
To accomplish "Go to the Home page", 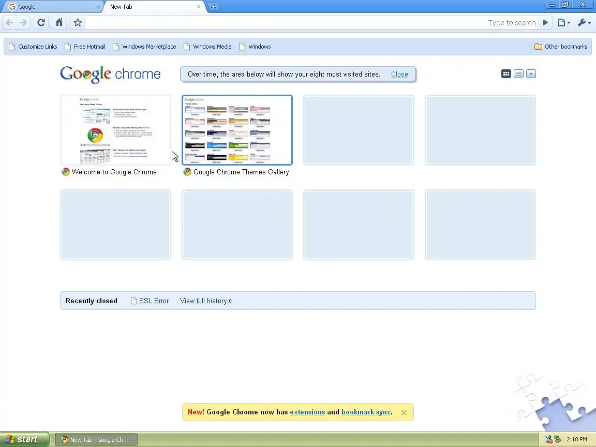I will click(59, 23).
